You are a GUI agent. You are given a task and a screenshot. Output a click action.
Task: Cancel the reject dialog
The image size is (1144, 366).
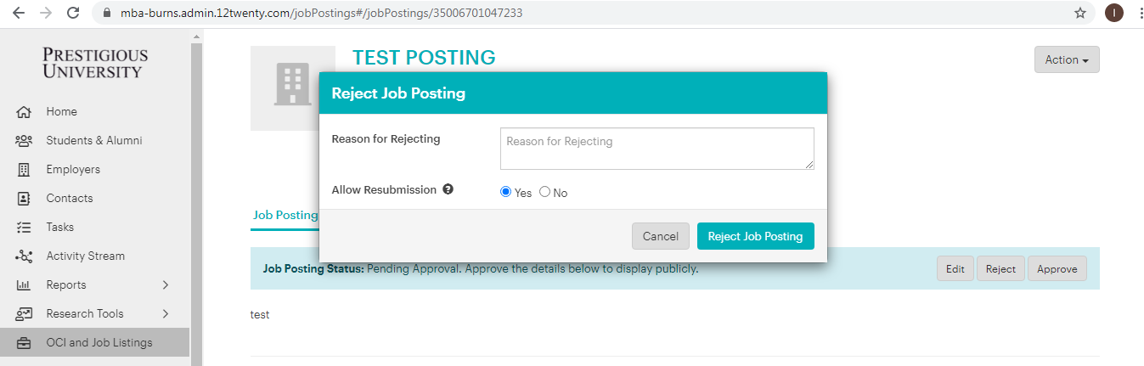pyautogui.click(x=660, y=236)
